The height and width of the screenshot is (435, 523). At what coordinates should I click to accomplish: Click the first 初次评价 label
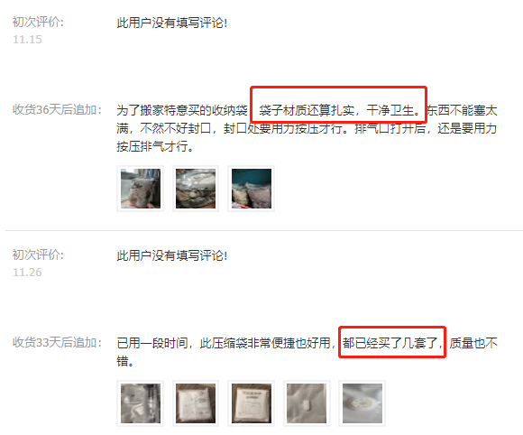(x=38, y=23)
